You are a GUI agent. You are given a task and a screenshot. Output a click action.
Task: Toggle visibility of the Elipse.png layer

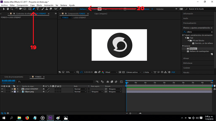coord(2,92)
